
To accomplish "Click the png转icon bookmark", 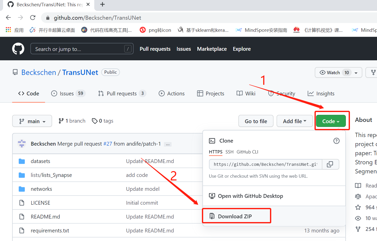I will point(155,30).
